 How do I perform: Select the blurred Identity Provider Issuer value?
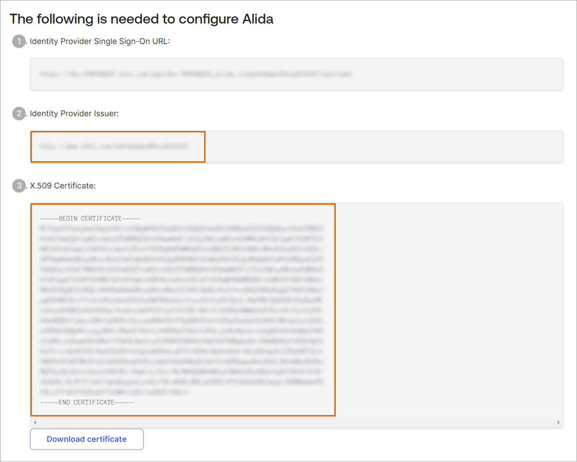click(114, 146)
